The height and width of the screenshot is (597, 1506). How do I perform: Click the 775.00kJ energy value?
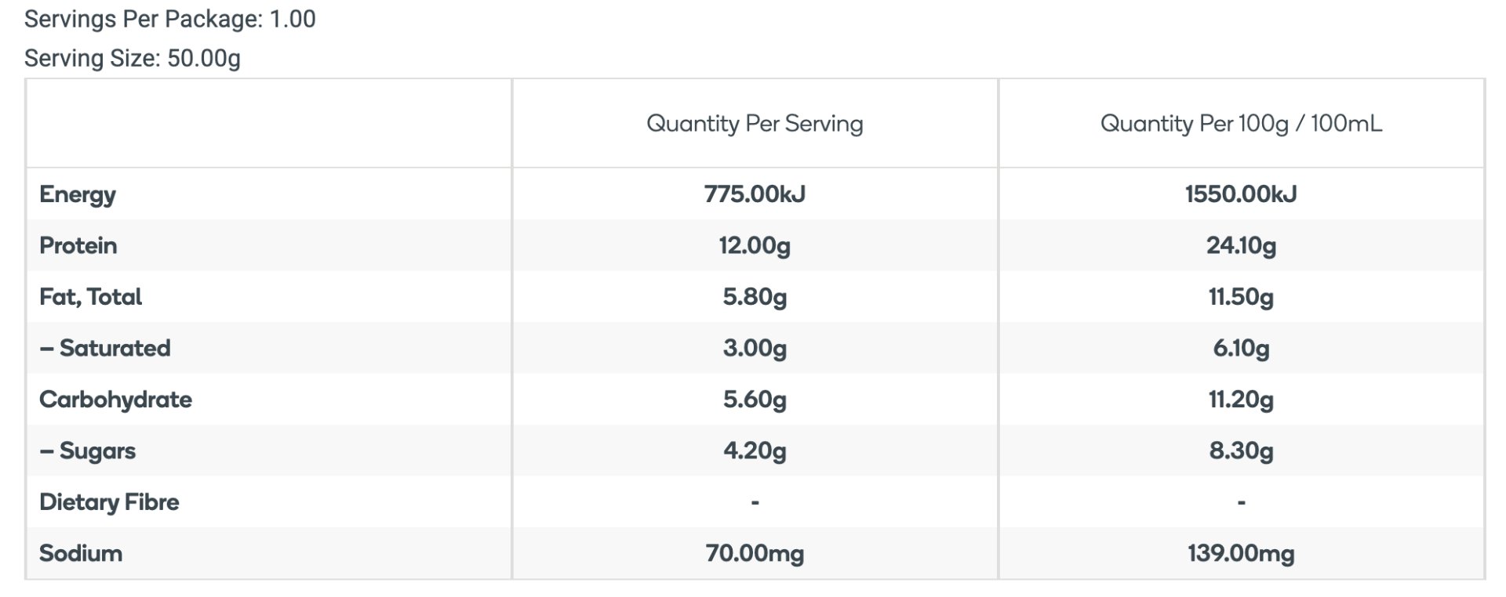pos(755,194)
